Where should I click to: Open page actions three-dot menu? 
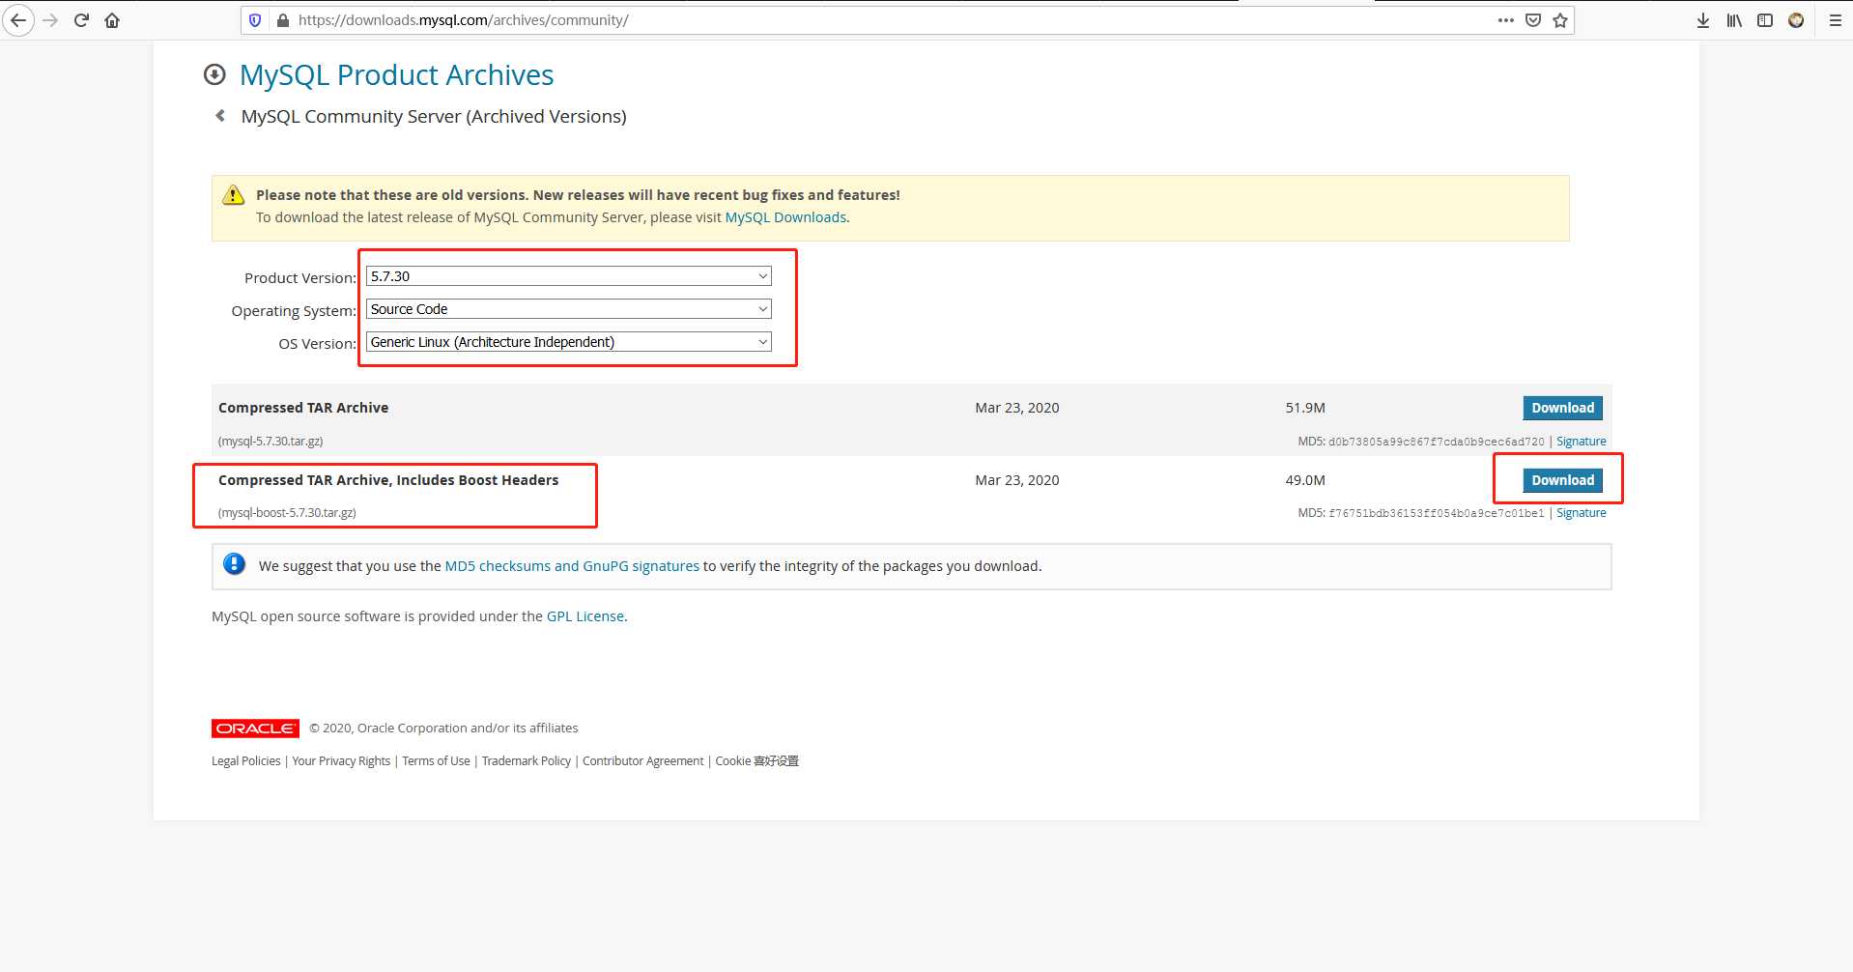[x=1505, y=20]
